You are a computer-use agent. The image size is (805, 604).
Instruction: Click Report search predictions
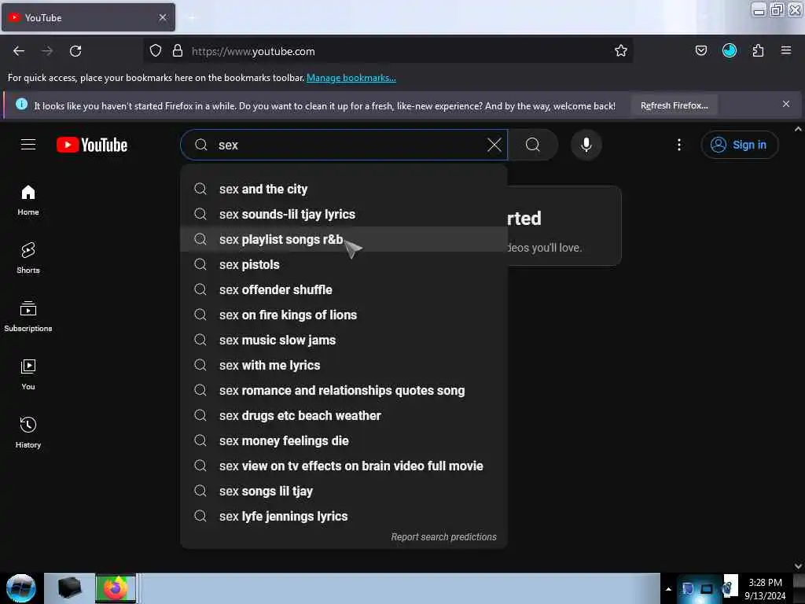(443, 536)
